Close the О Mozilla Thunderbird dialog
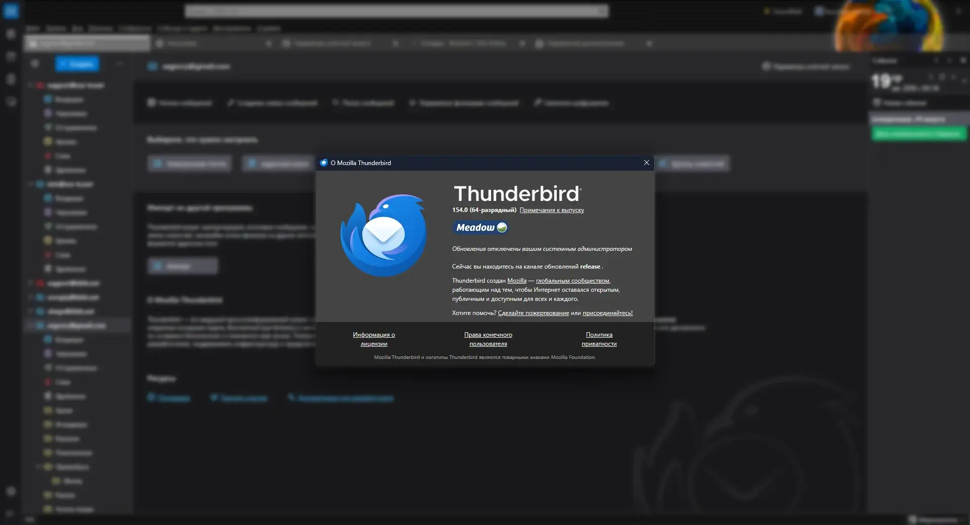Screen dimensions: 970x525 click(x=646, y=163)
